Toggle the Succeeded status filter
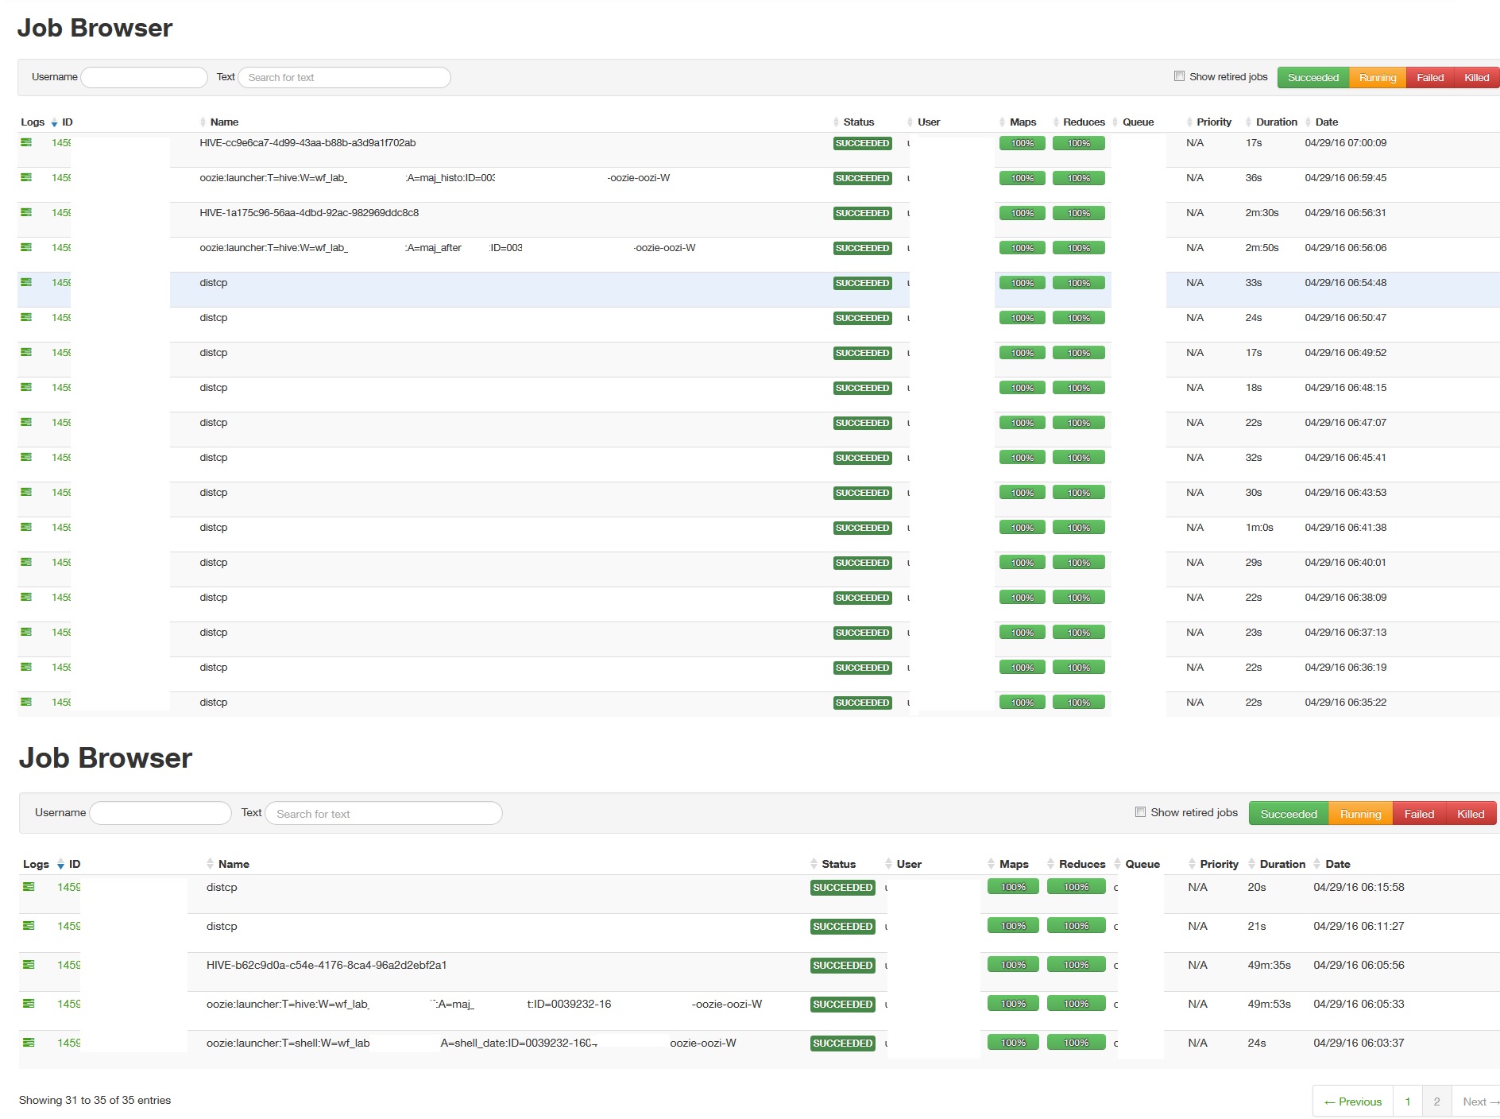1500x1119 pixels. [1312, 77]
